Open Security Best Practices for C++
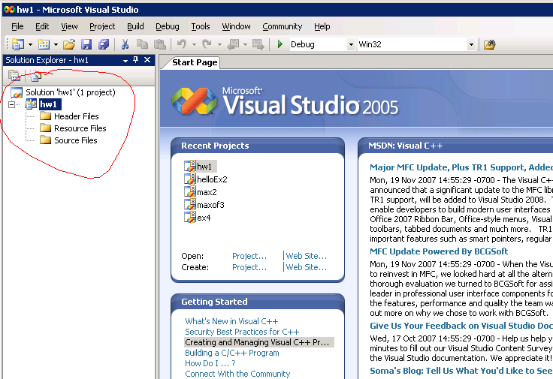Viewport: 553px width, 379px height. coord(242,332)
